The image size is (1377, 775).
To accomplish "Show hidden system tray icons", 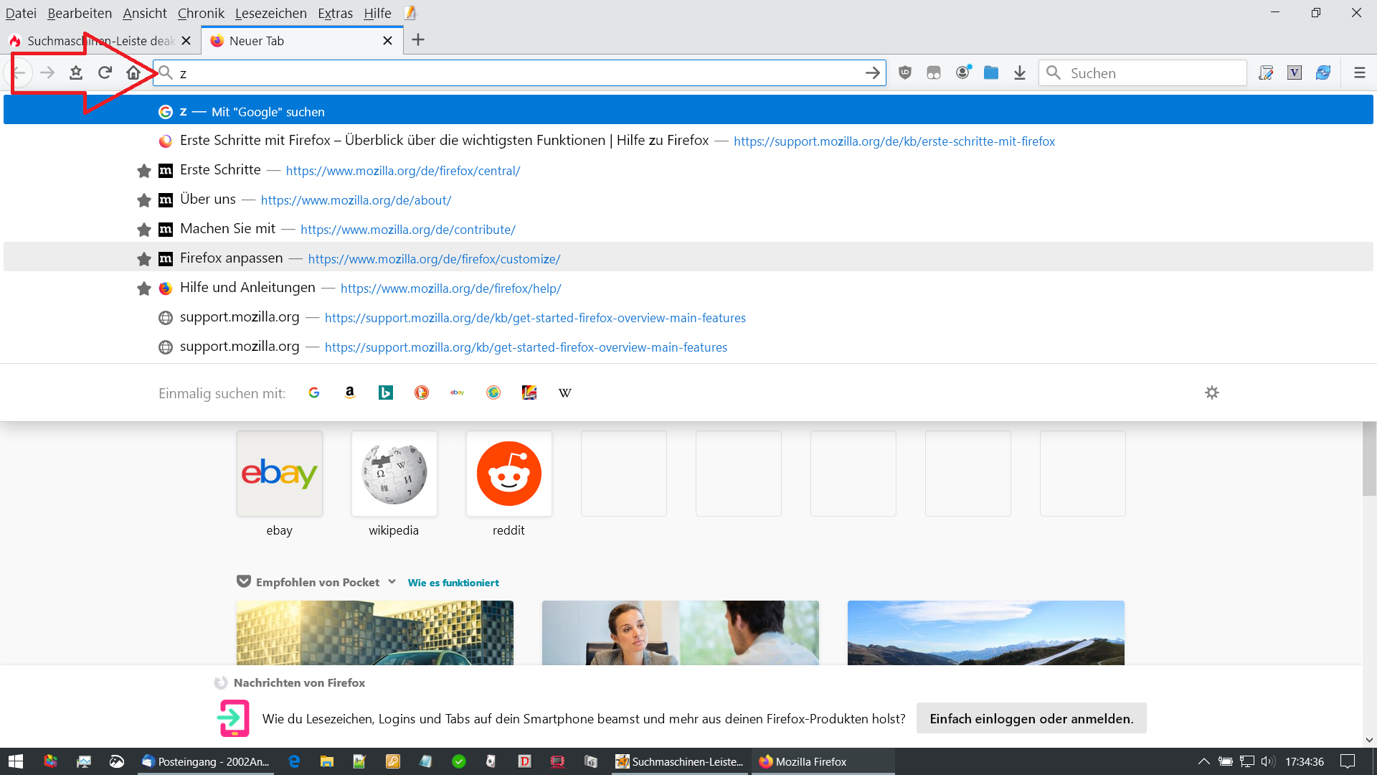I will [x=1203, y=761].
